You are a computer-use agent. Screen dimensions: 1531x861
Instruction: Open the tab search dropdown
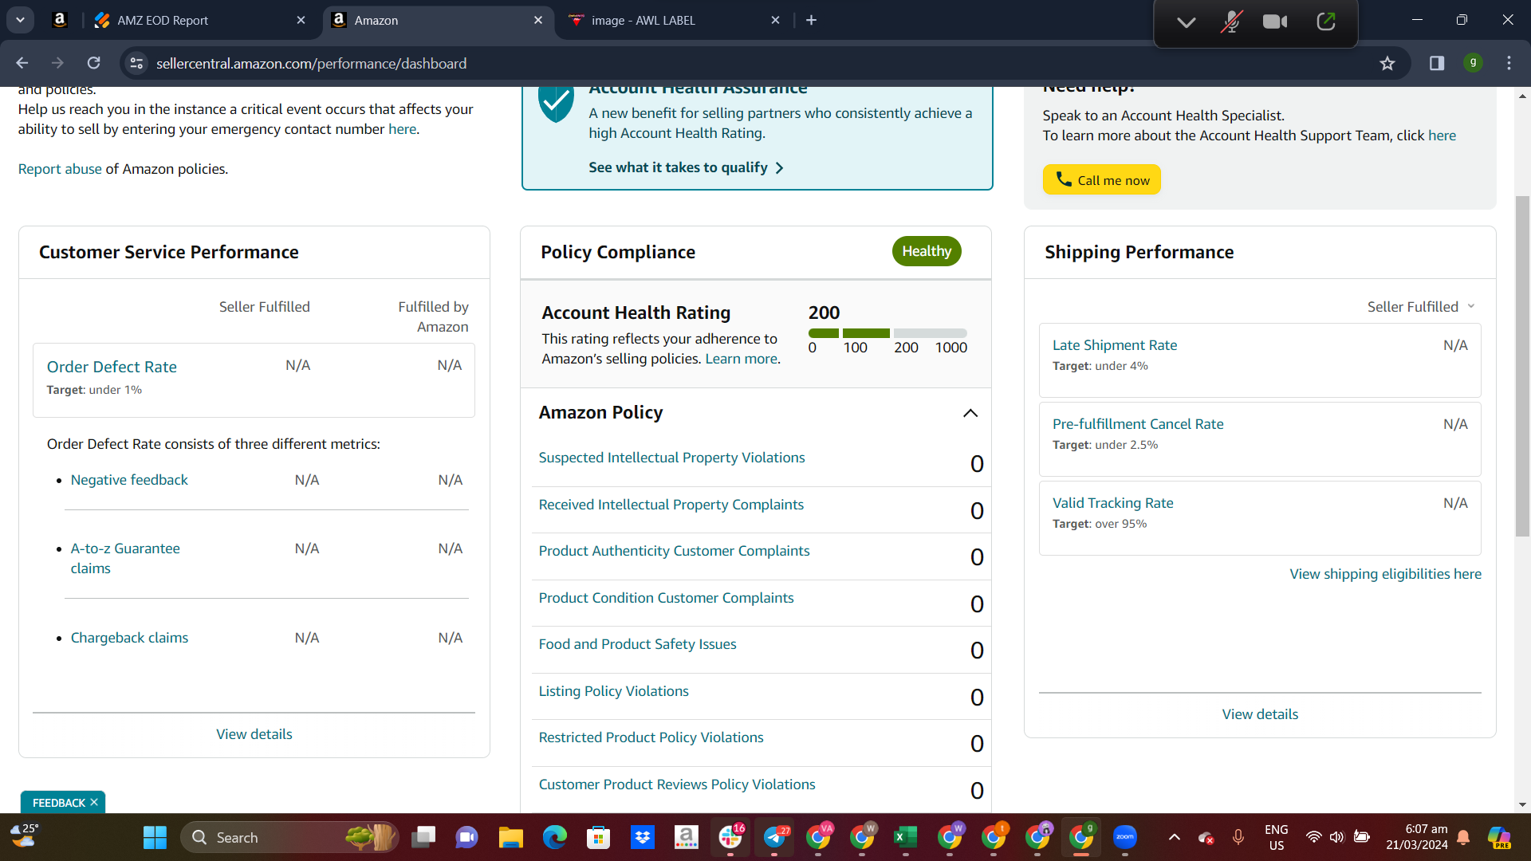20,20
